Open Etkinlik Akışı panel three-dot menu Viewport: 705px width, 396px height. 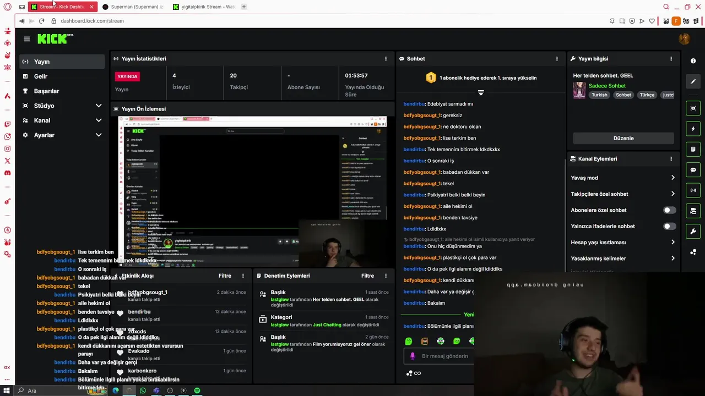[243, 276]
